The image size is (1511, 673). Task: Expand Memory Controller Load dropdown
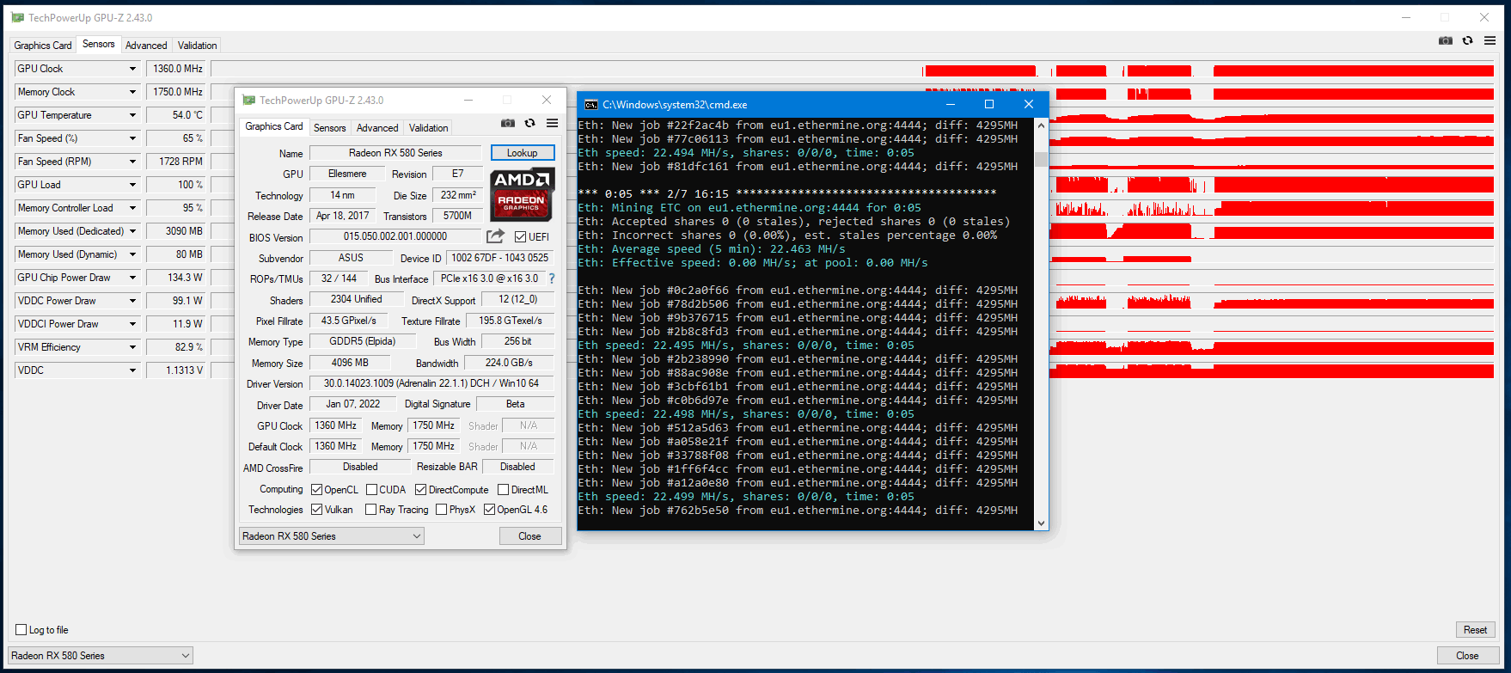132,208
